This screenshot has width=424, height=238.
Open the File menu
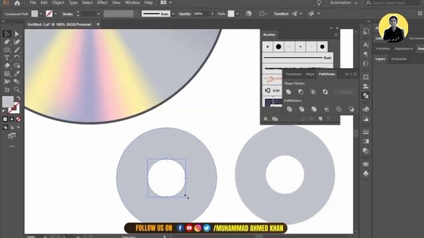tap(32, 3)
